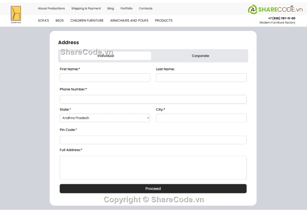Open the Portfolio page
This screenshot has width=307, height=210.
click(126, 8)
